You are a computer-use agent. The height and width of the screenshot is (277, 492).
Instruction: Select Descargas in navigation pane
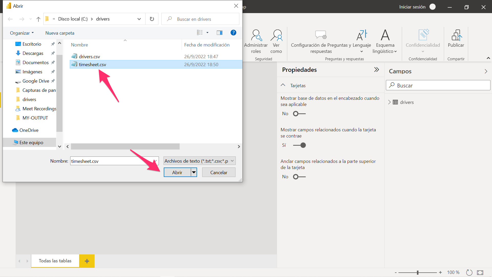click(x=33, y=53)
